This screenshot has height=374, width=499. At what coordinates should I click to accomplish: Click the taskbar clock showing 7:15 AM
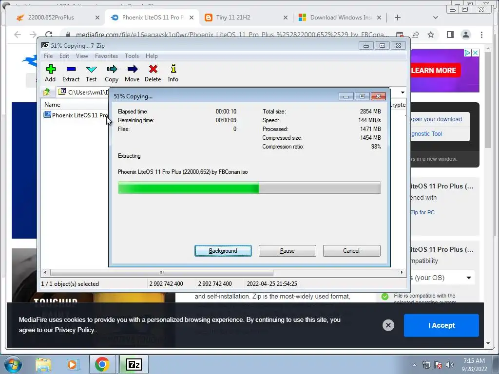tap(474, 364)
